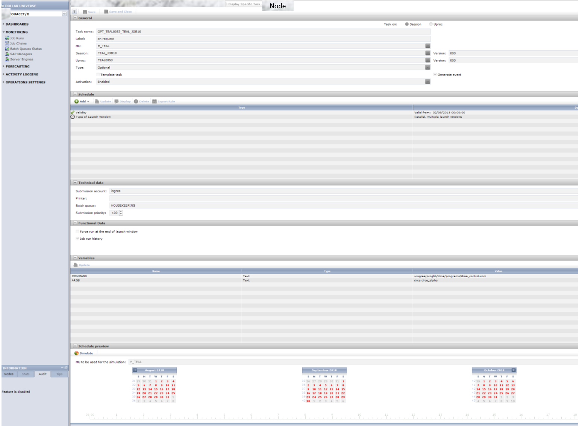Image resolution: width=579 pixels, height=426 pixels.
Task: Go to previous month on August calendar
Action: coord(135,370)
